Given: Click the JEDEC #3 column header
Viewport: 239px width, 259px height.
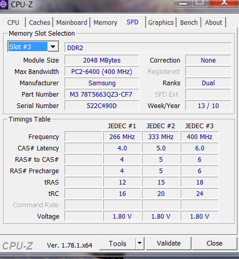Looking at the screenshot, I should (x=199, y=126).
